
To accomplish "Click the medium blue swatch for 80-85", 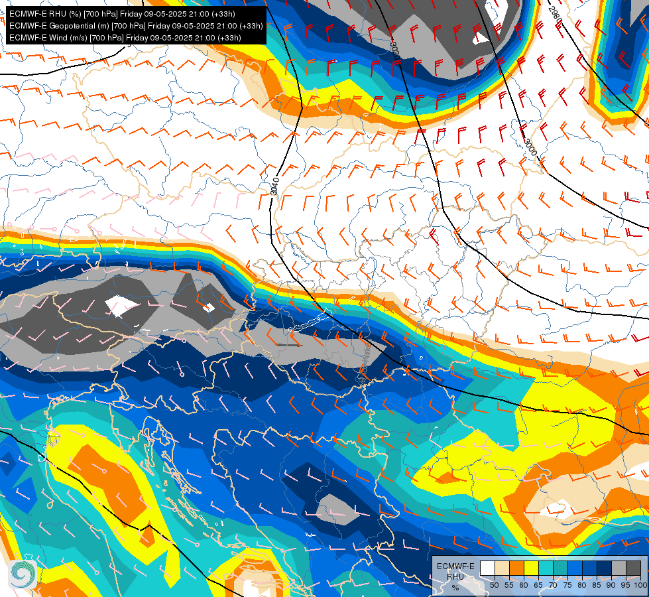I will coord(590,568).
